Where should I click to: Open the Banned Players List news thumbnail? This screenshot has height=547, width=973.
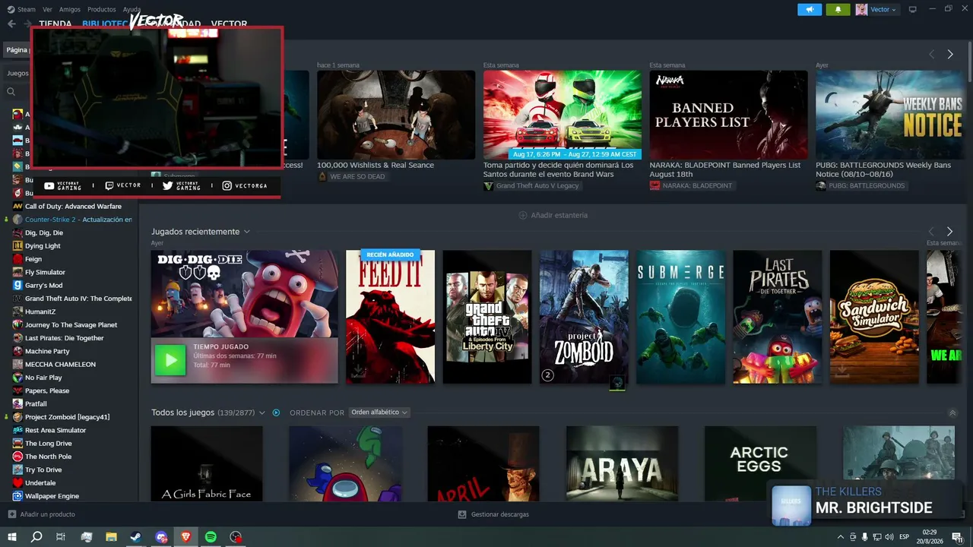pos(728,115)
